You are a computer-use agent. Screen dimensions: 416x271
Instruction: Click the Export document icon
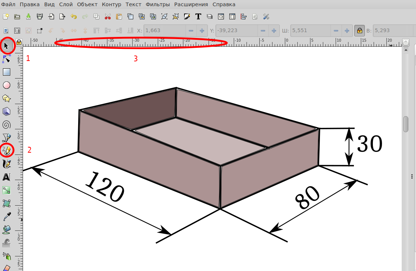coord(62,17)
